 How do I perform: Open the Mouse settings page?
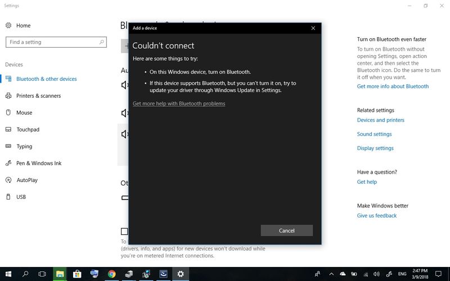24,113
